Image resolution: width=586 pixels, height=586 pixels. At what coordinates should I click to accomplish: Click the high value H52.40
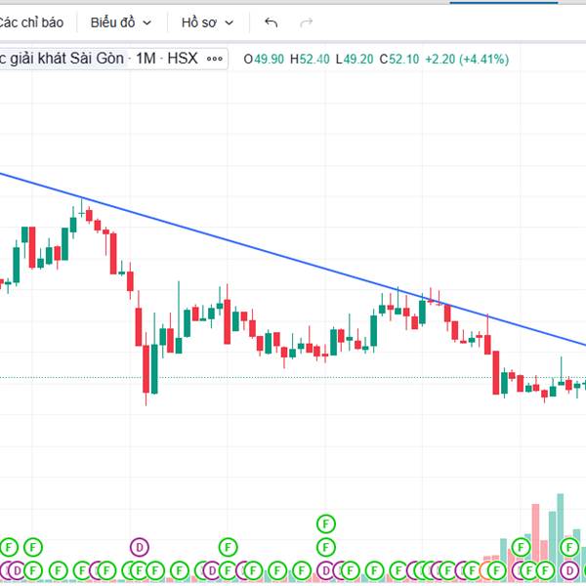click(310, 59)
